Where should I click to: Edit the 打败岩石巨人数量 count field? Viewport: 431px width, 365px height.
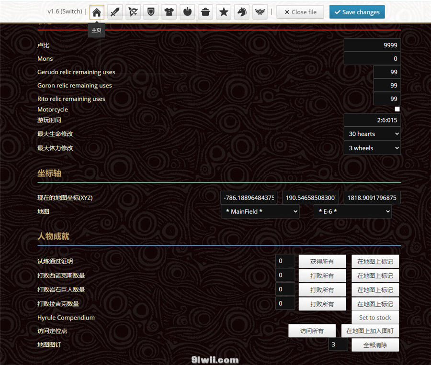pyautogui.click(x=285, y=289)
